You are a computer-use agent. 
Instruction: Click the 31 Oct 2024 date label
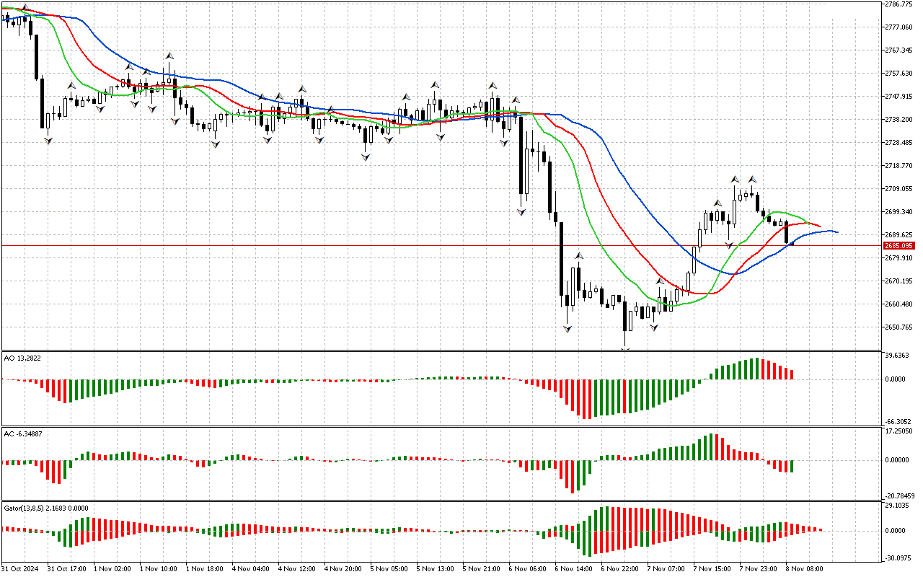pos(20,569)
